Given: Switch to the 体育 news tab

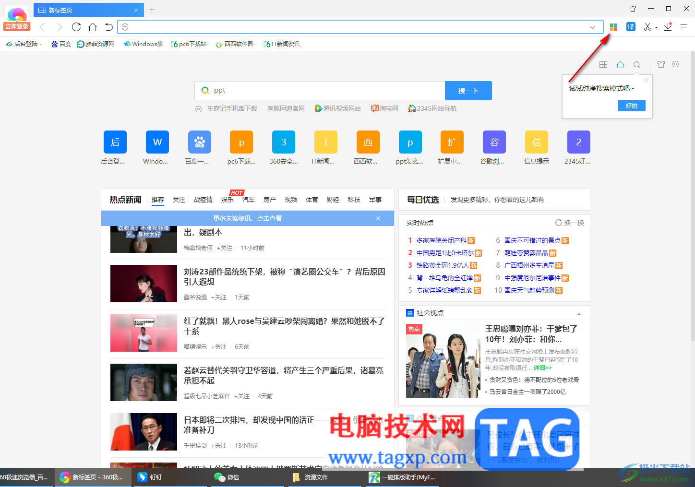Looking at the screenshot, I should coord(312,200).
